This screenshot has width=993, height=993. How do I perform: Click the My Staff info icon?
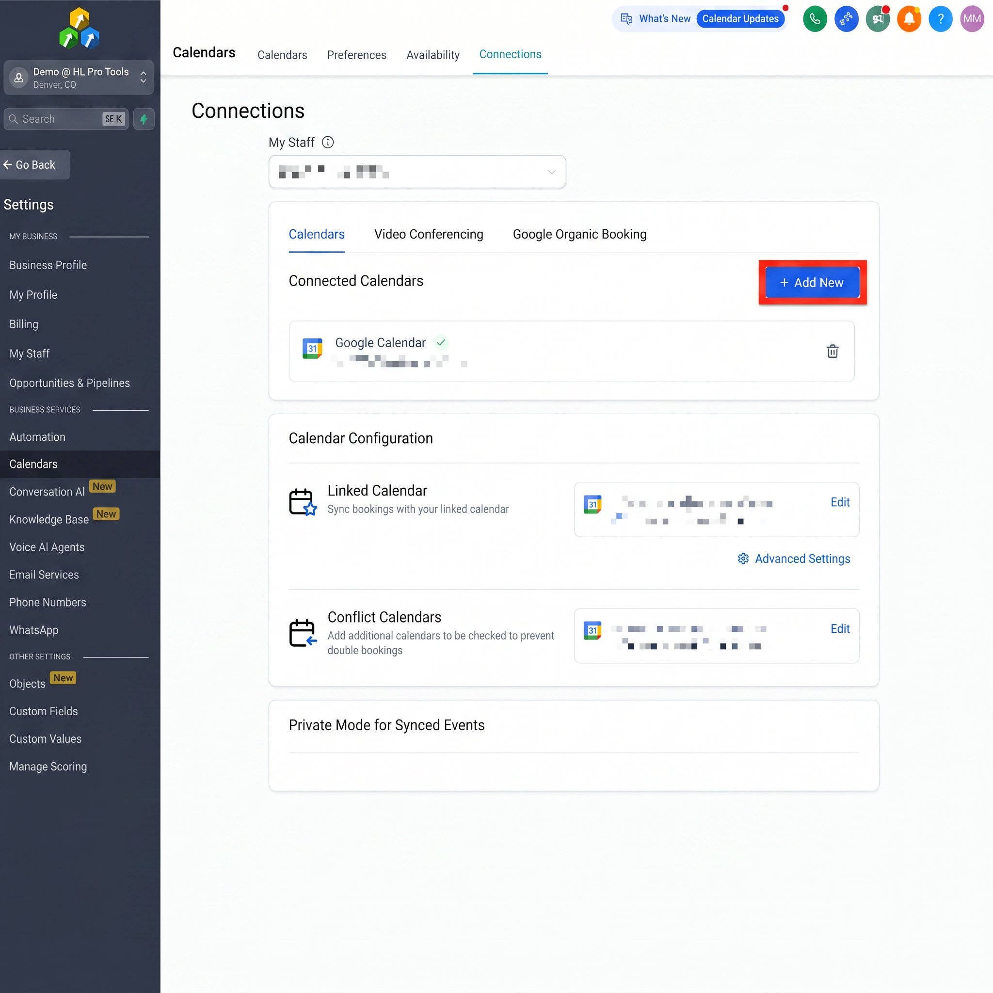[x=327, y=143]
